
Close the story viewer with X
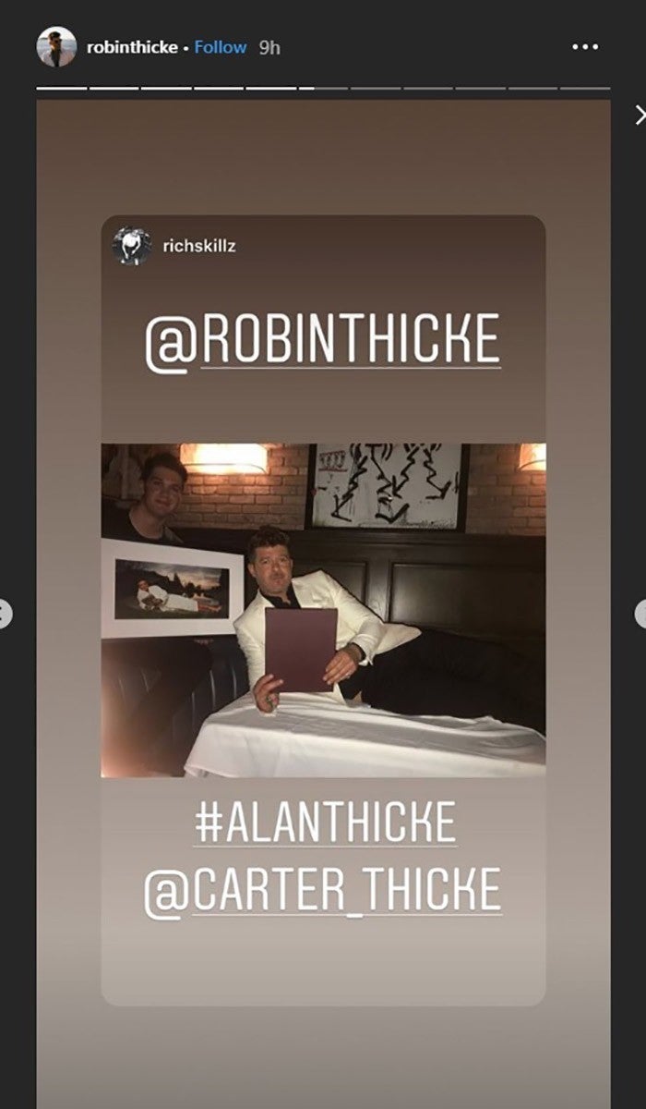click(x=640, y=115)
